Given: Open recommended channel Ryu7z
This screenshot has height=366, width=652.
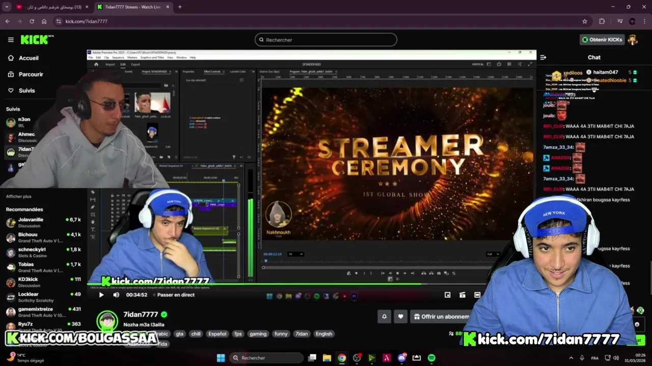Looking at the screenshot, I should pos(43,326).
